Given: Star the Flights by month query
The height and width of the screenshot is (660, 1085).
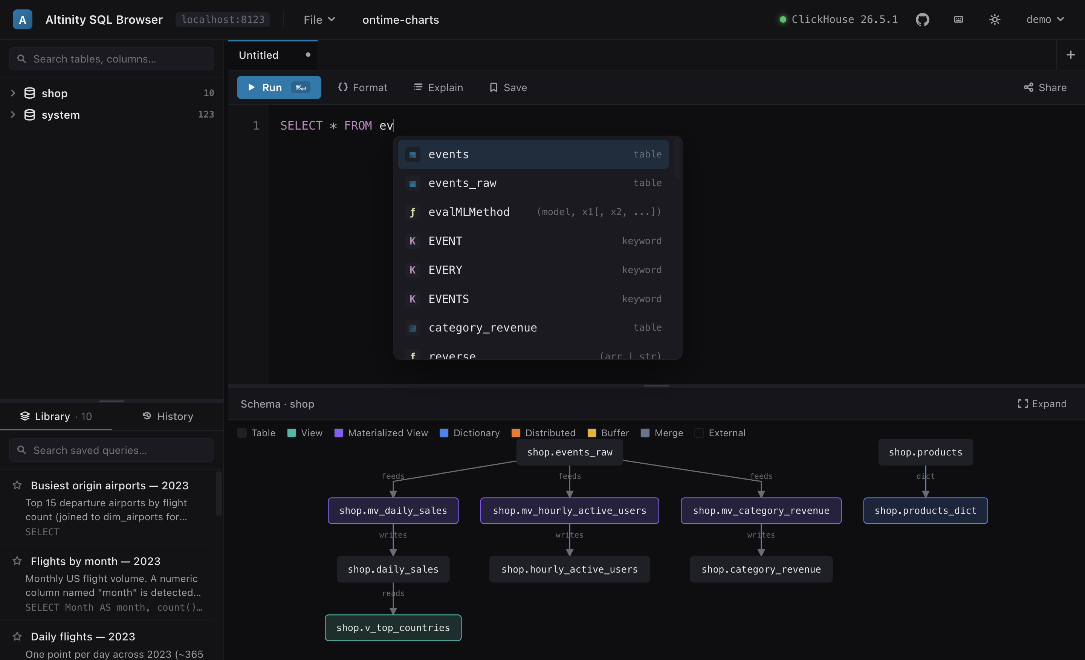Looking at the screenshot, I should pyautogui.click(x=17, y=561).
